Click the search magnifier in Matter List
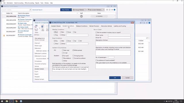 (x=30, y=10)
